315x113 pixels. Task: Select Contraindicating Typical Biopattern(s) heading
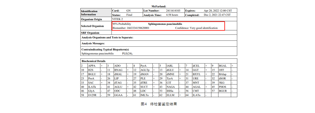pyautogui.click(x=105, y=49)
